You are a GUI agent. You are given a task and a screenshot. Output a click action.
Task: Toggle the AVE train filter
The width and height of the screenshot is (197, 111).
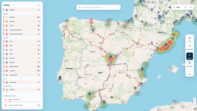(22, 41)
